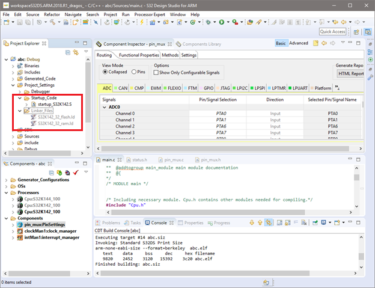Click the Open Perspective icon
Viewport: 375px width, 288px height.
[x=356, y=32]
